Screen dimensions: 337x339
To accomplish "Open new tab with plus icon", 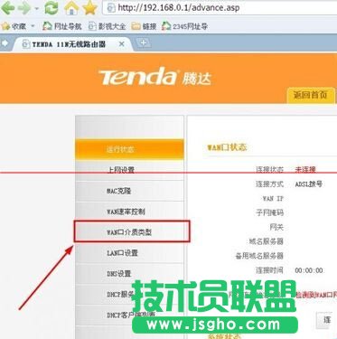I will (143, 43).
